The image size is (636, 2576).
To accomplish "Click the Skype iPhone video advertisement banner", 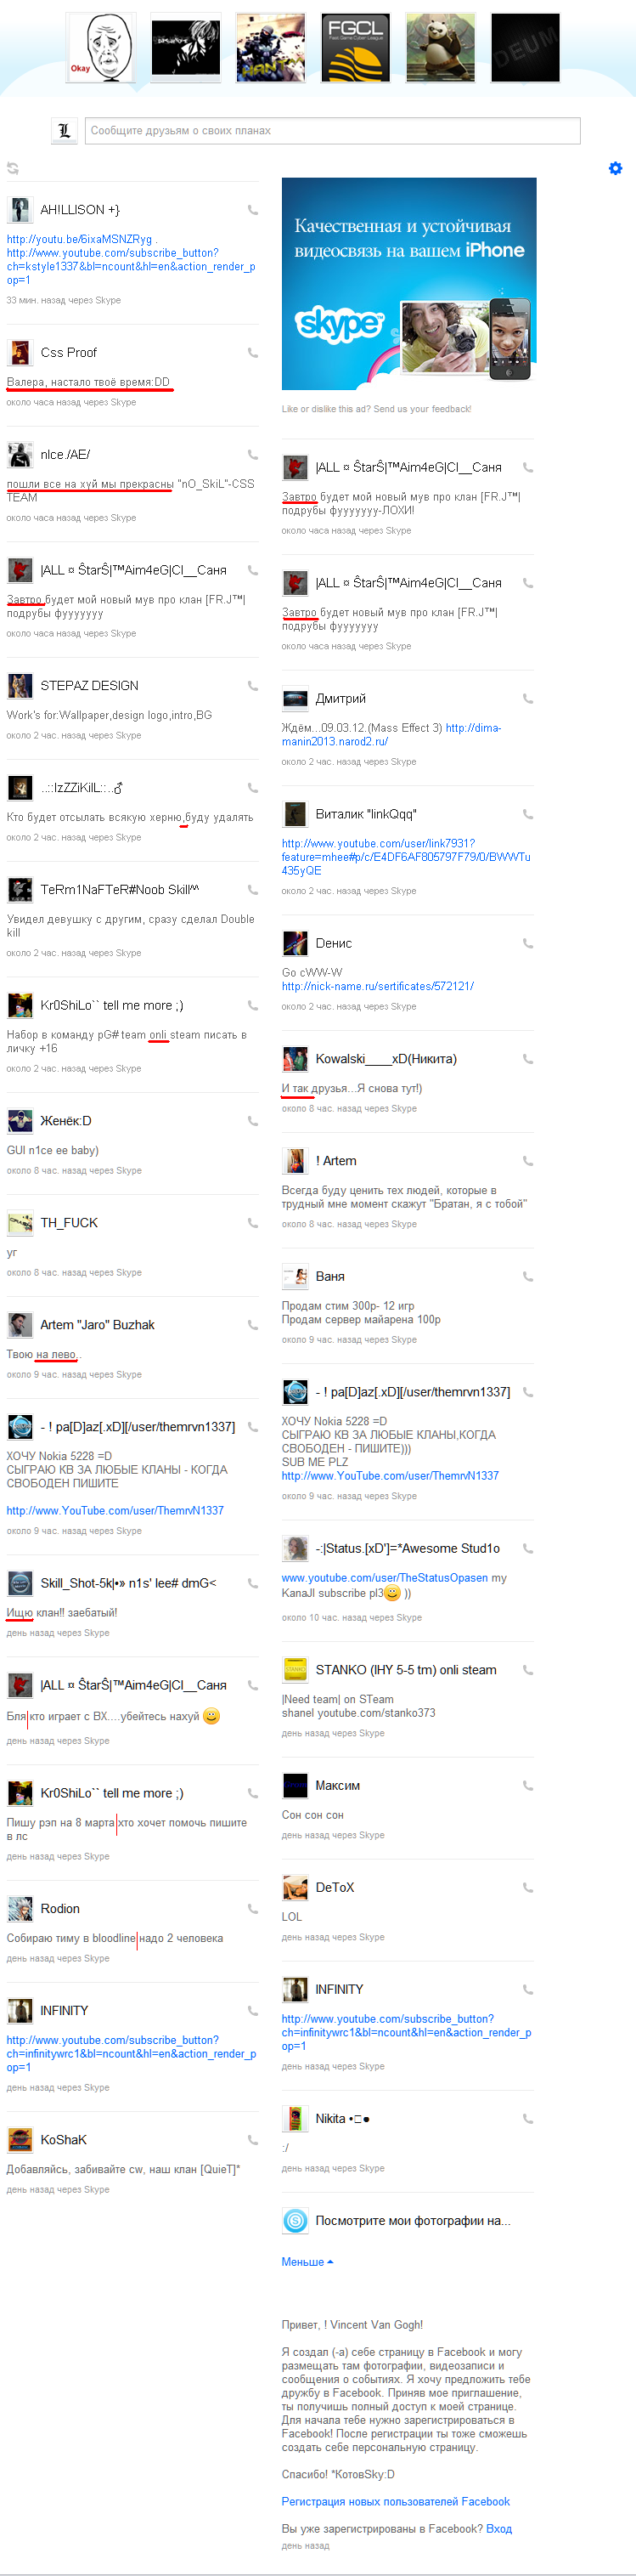I will click(x=408, y=284).
